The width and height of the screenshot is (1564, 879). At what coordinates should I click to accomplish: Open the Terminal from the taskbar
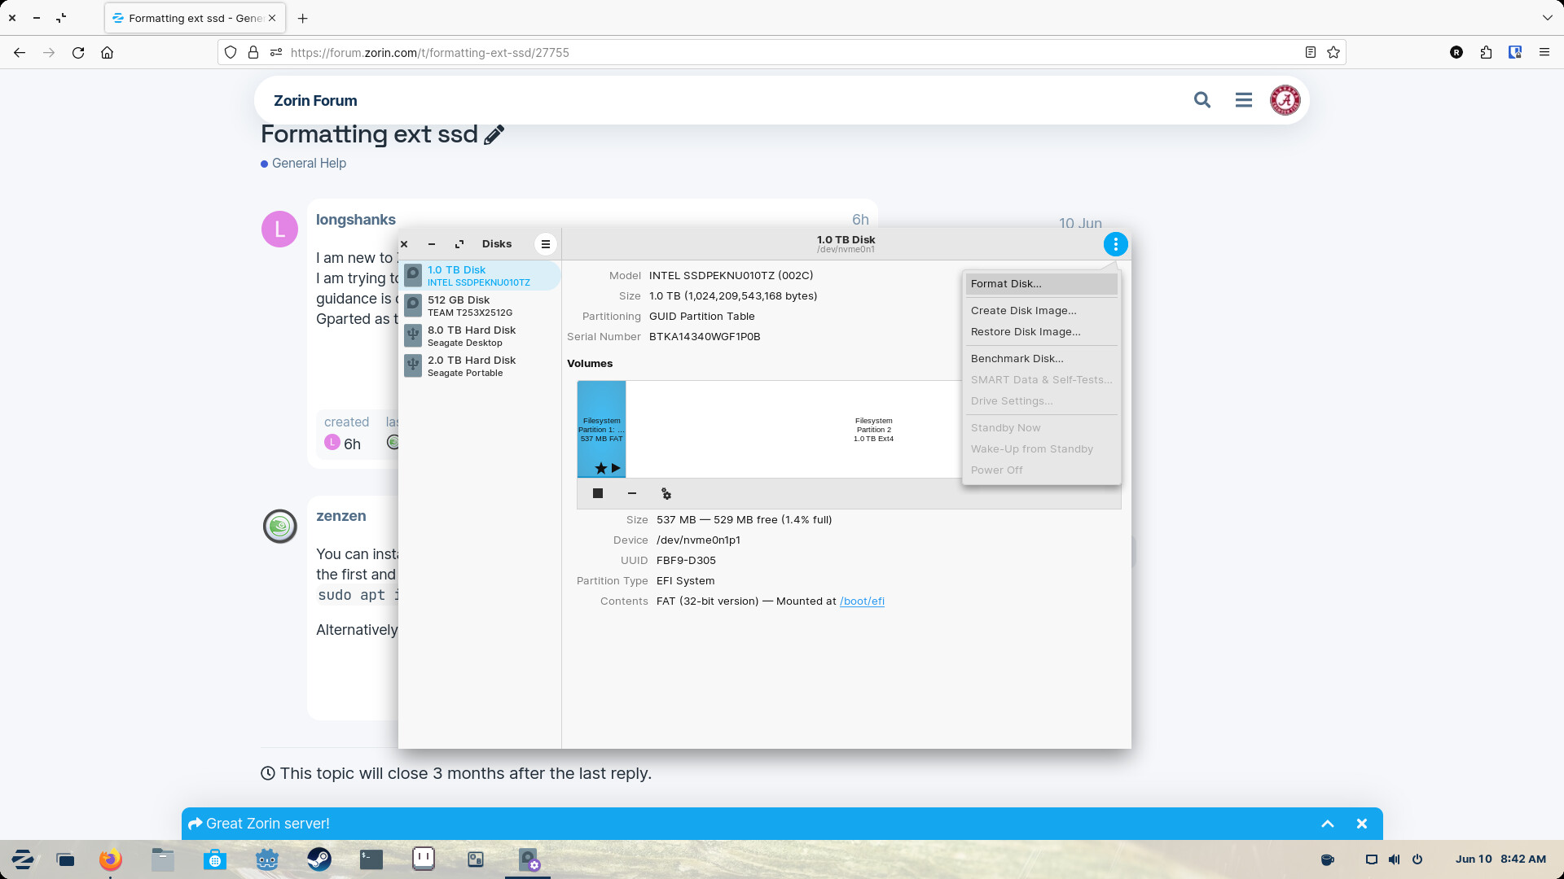(371, 859)
